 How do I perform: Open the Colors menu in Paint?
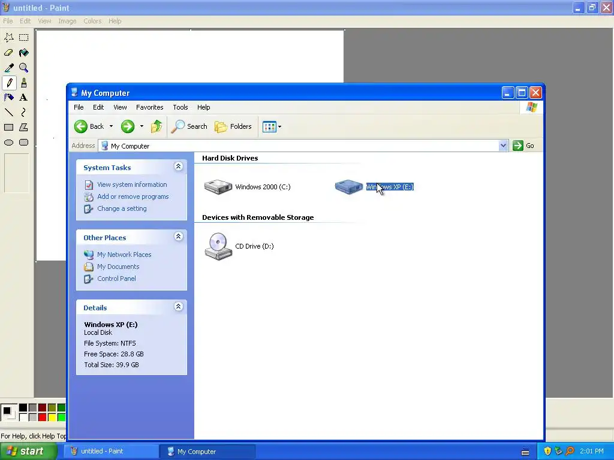point(92,21)
